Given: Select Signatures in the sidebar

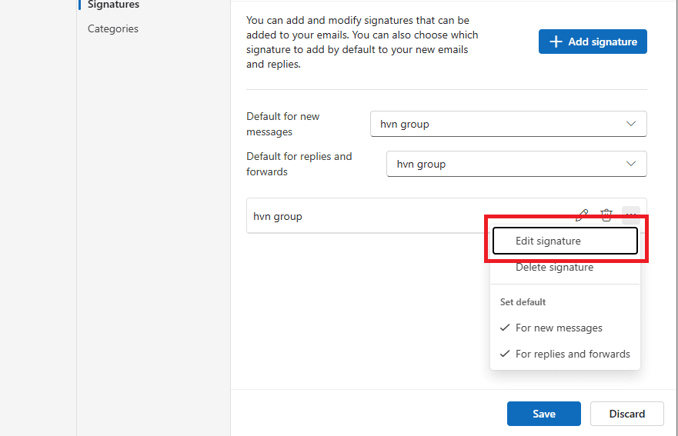Looking at the screenshot, I should coord(113,5).
